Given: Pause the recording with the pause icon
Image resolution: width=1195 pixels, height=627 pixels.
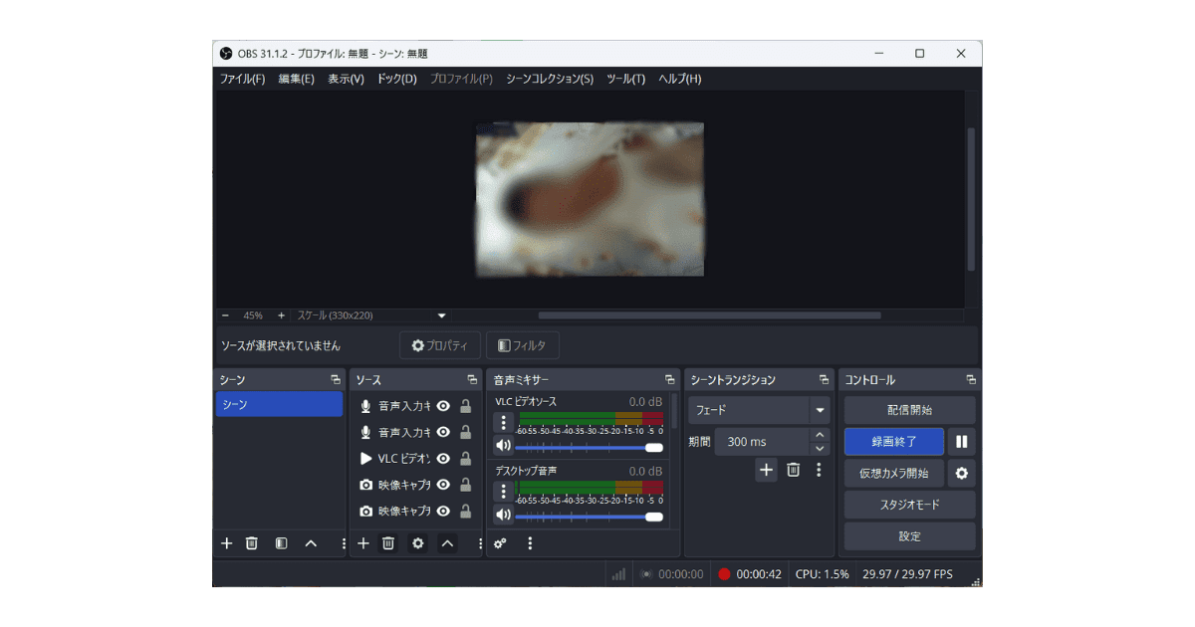Looking at the screenshot, I should [962, 441].
